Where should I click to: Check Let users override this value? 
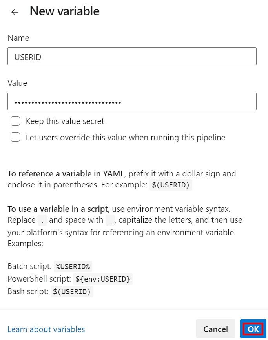[x=15, y=137]
